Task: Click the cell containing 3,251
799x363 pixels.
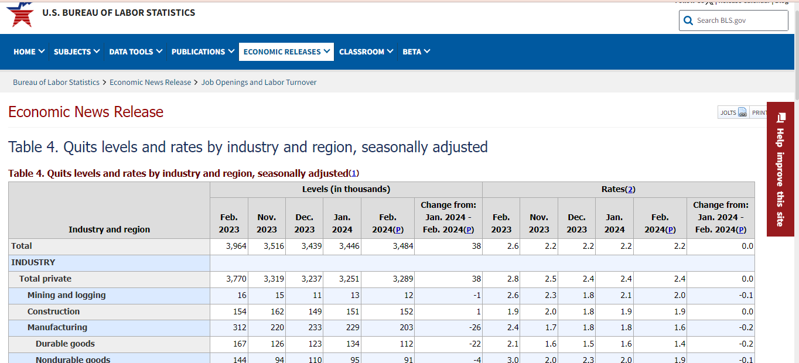Action: 343,279
